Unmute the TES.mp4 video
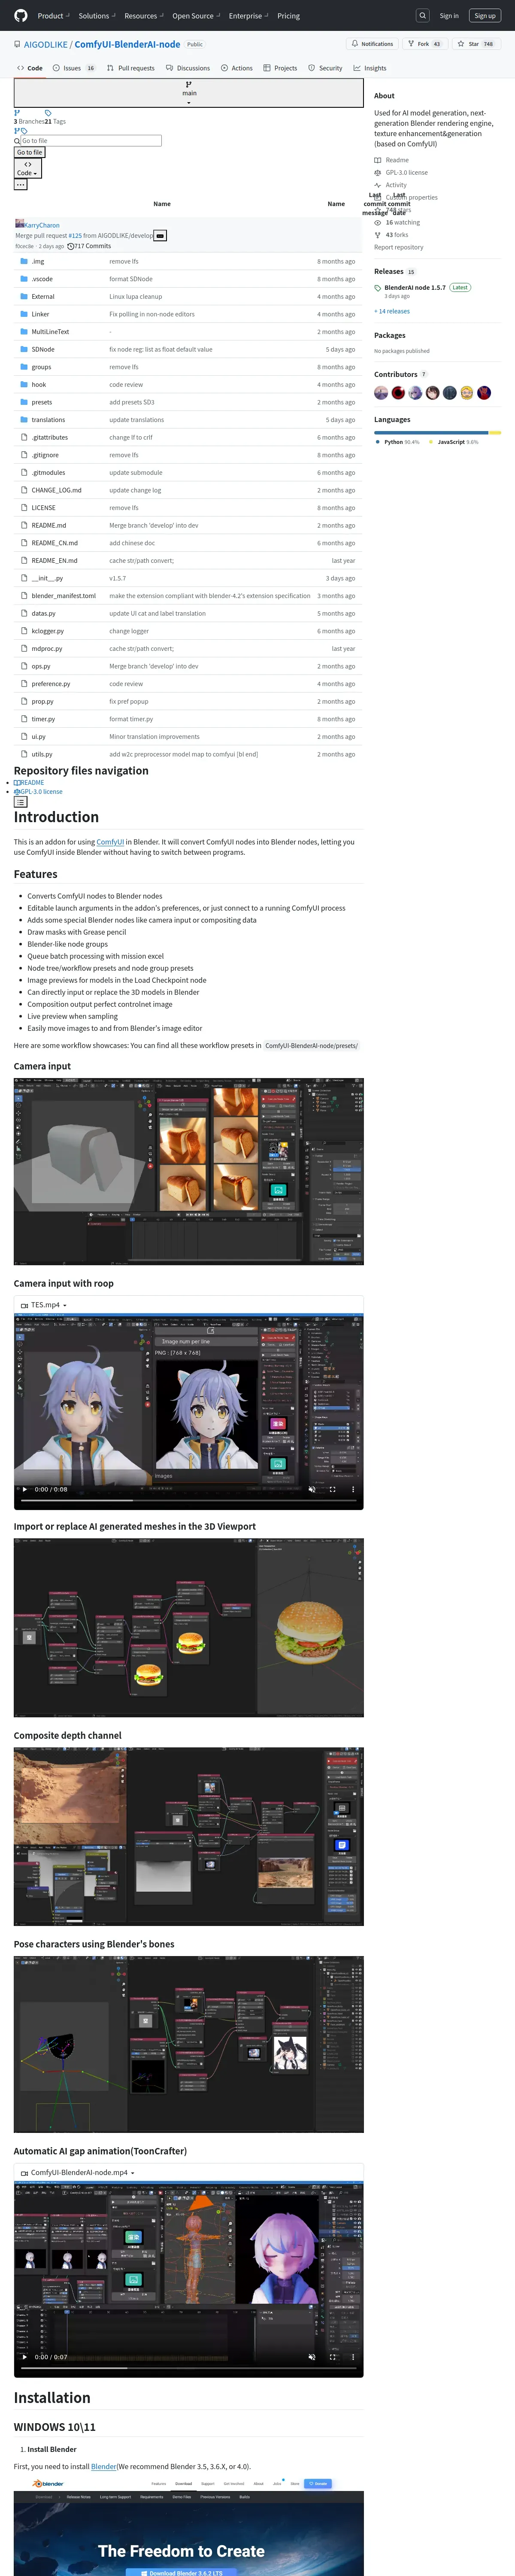Viewport: 515px width, 2576px height. pyautogui.click(x=311, y=1490)
